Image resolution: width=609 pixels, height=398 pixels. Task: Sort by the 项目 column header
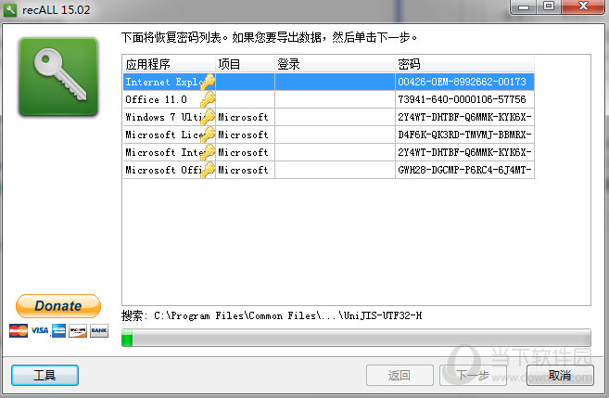coord(245,64)
